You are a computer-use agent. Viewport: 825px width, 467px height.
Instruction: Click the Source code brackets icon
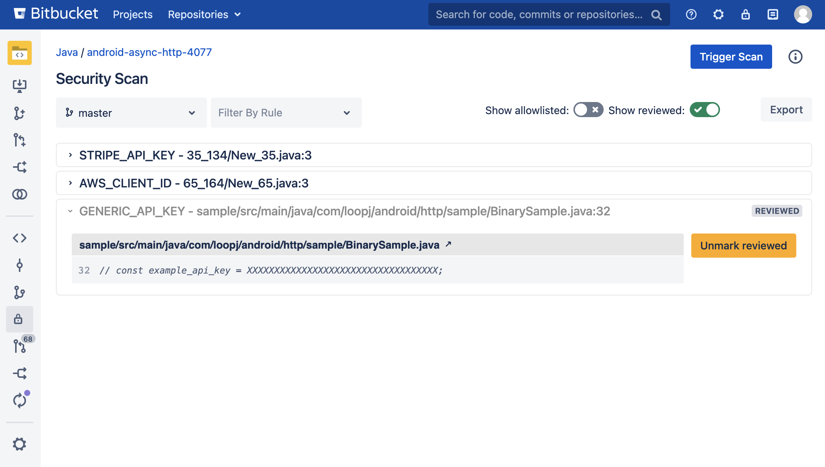pyautogui.click(x=20, y=238)
